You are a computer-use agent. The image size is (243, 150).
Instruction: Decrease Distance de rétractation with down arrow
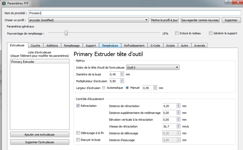(x=178, y=107)
